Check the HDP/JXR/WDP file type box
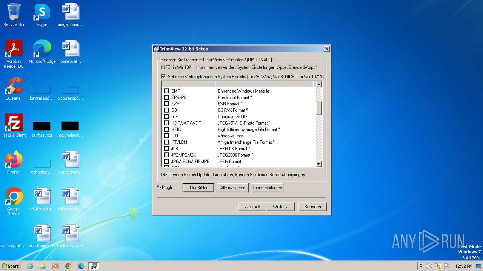 tap(166, 123)
